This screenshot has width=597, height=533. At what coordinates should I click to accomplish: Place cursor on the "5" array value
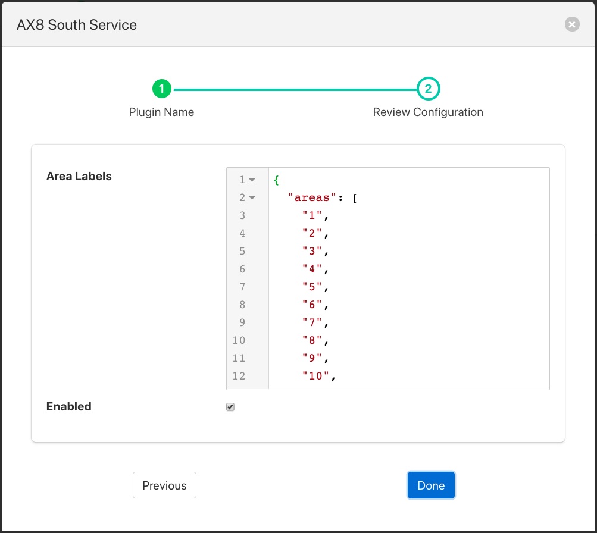[312, 287]
